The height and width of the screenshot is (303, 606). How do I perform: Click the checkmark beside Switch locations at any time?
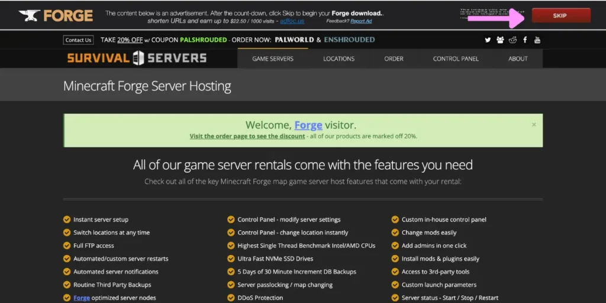point(67,233)
